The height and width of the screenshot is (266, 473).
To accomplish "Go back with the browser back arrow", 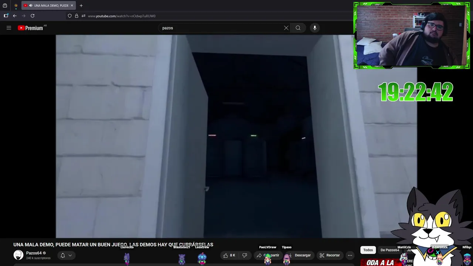I will [15, 16].
